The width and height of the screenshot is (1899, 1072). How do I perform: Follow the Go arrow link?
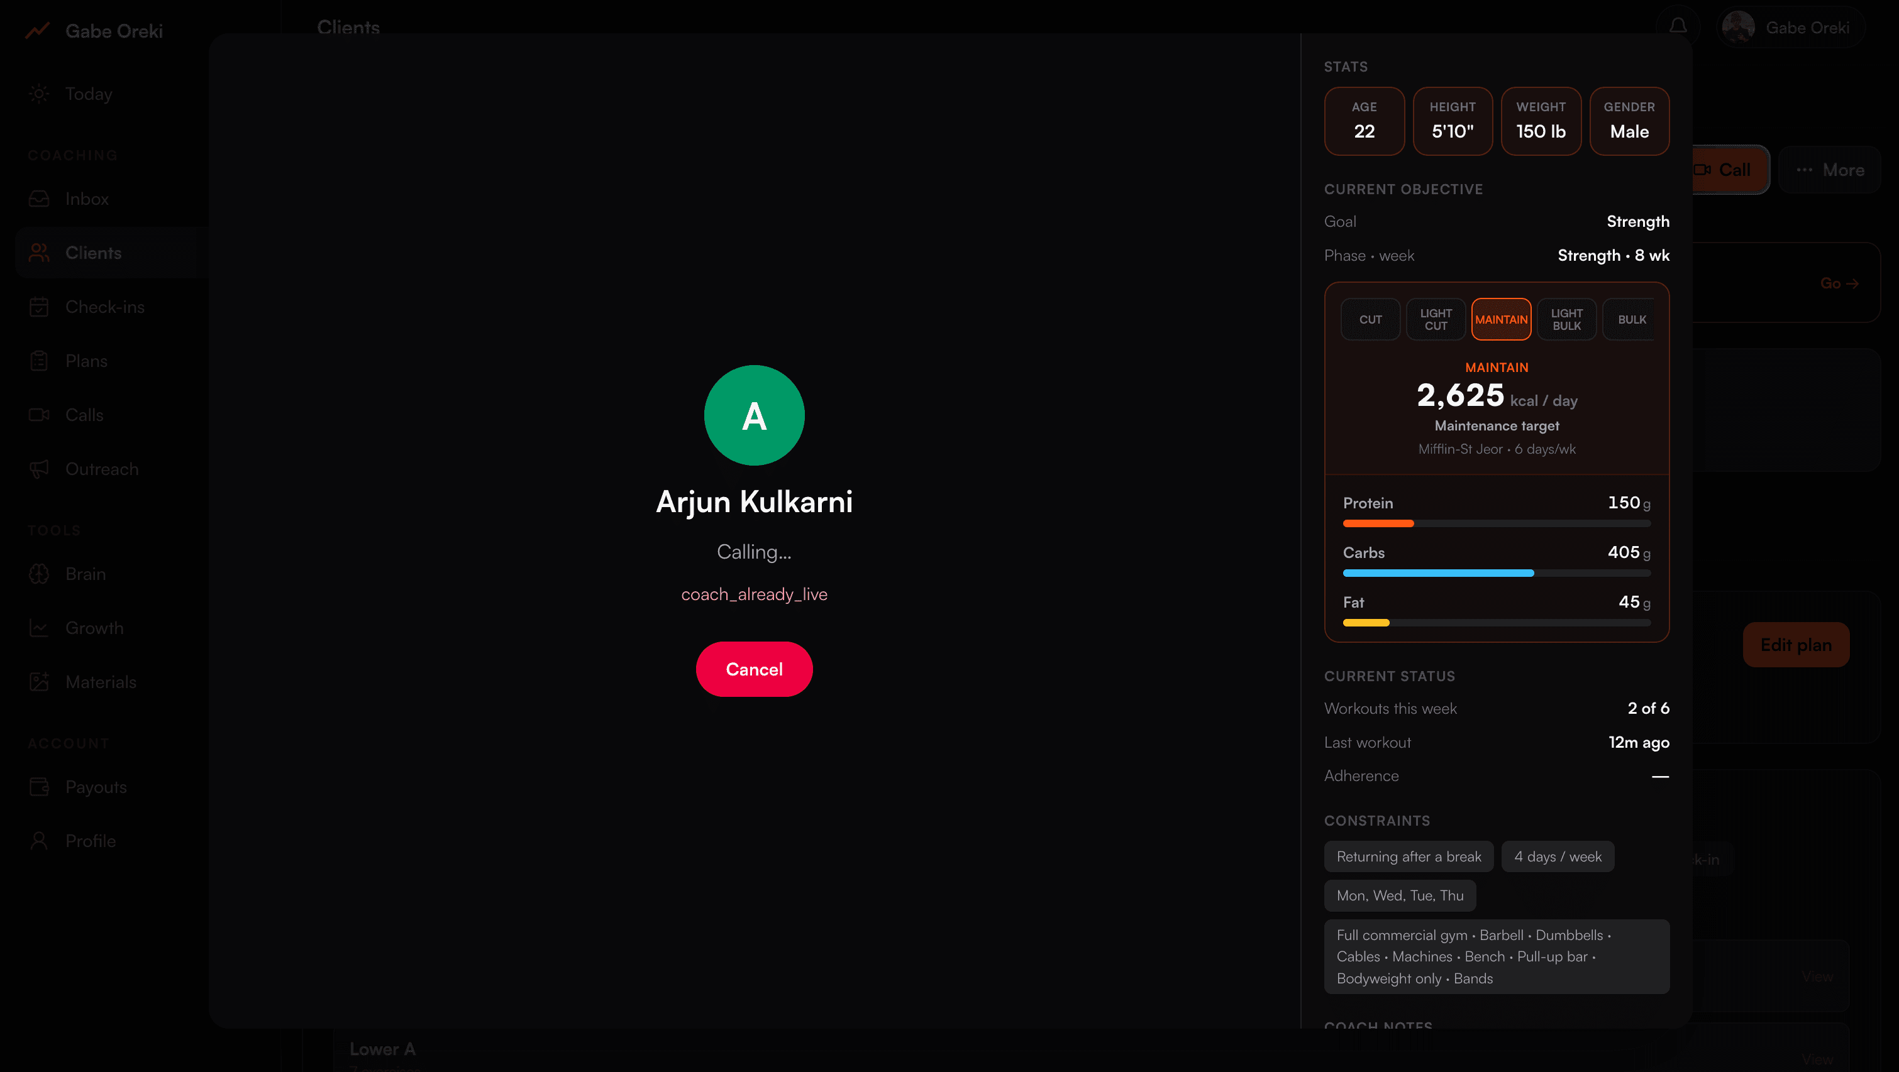tap(1839, 283)
